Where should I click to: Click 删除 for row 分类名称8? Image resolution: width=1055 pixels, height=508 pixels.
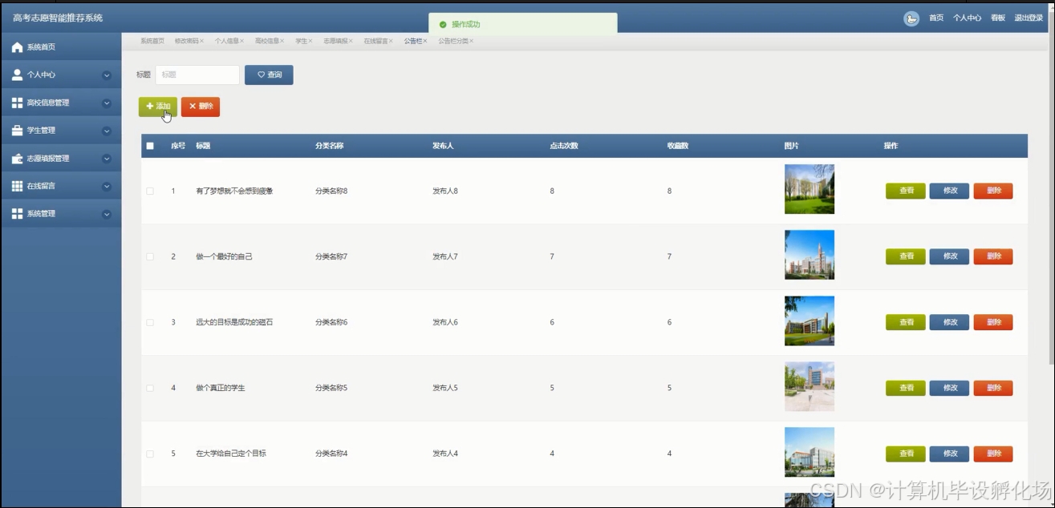coord(993,191)
